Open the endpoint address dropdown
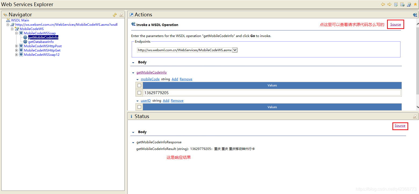Image resolution: width=419 pixels, height=194 pixels. [x=235, y=50]
